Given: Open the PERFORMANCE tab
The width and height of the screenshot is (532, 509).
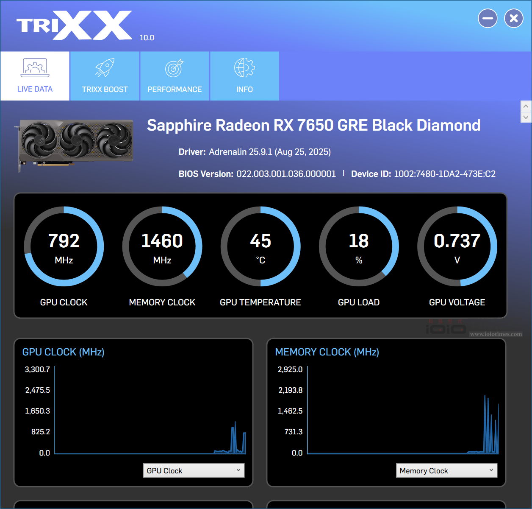Looking at the screenshot, I should coord(175,76).
